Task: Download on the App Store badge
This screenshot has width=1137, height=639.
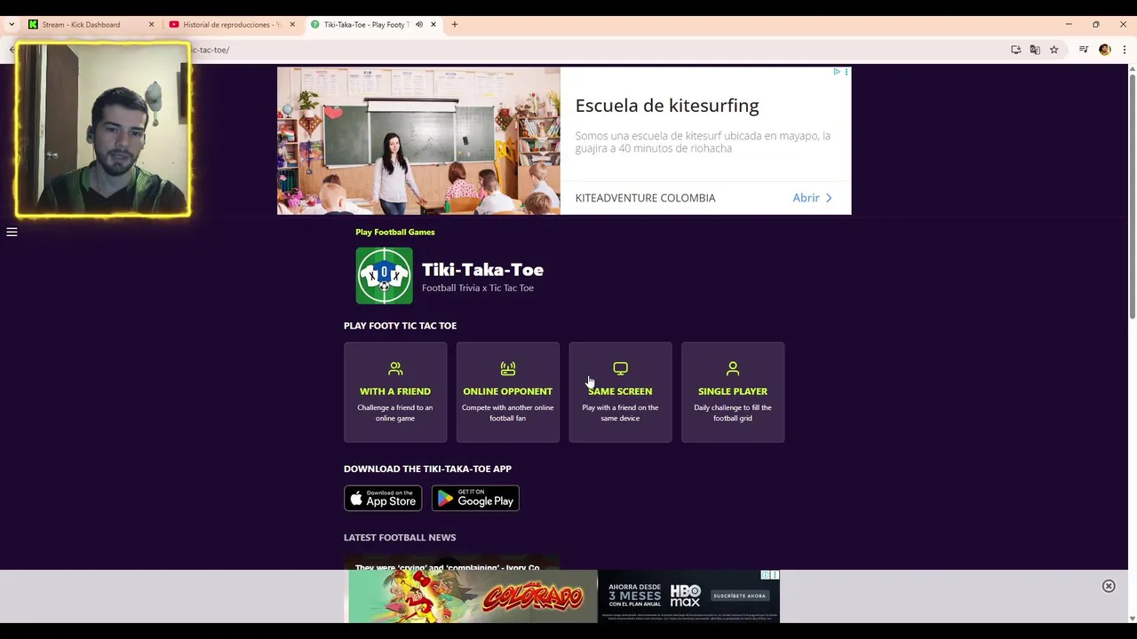Action: [x=383, y=498]
